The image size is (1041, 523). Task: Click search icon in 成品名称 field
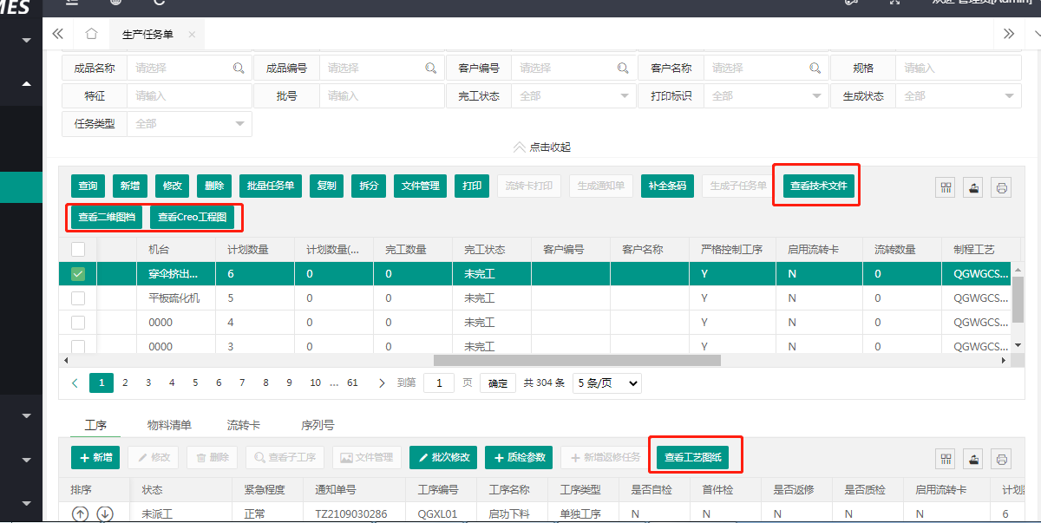tap(239, 68)
